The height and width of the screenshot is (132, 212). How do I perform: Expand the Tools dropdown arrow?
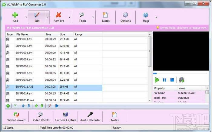coord(93,17)
